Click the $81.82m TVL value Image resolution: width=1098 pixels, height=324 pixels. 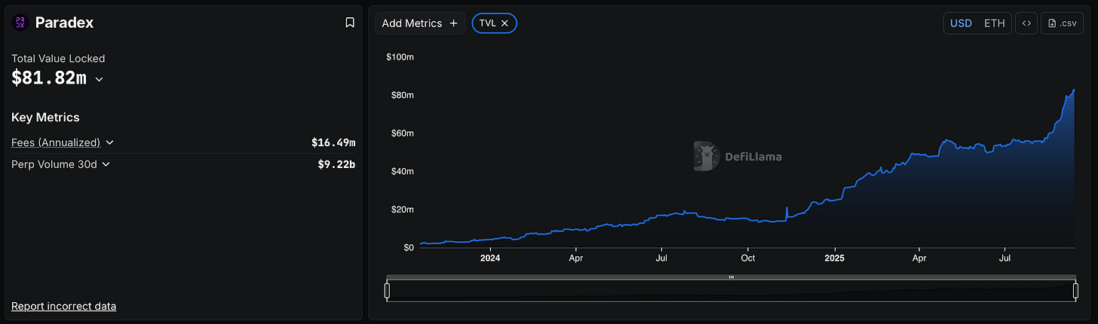pos(48,78)
